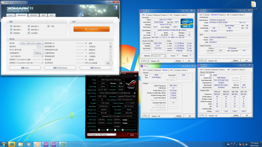Toggle Graphics Test 3 checkbox in 3DMark
Viewport: 262px width, 147px height.
tap(11, 30)
